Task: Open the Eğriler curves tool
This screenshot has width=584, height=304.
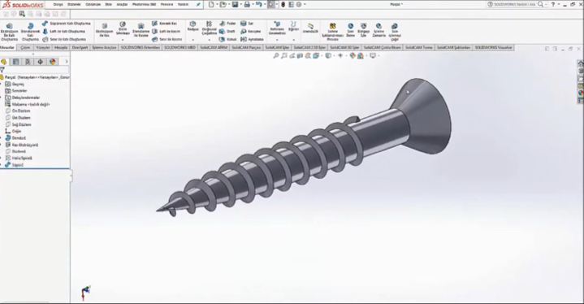Action: click(x=293, y=26)
